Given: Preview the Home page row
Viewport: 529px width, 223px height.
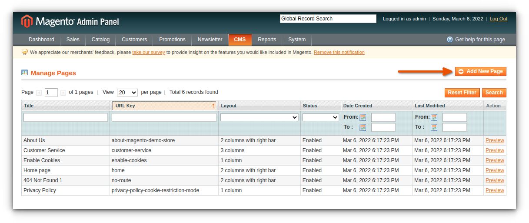Looking at the screenshot, I should 495,170.
